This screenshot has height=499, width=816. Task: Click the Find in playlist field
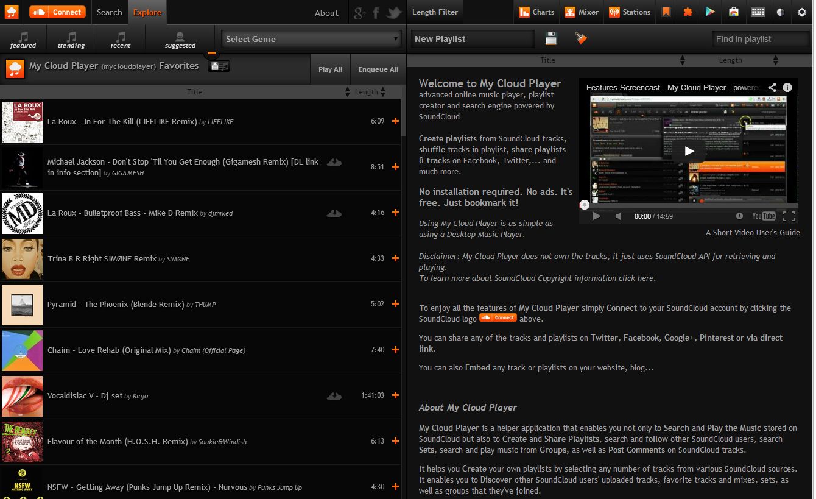(x=761, y=39)
